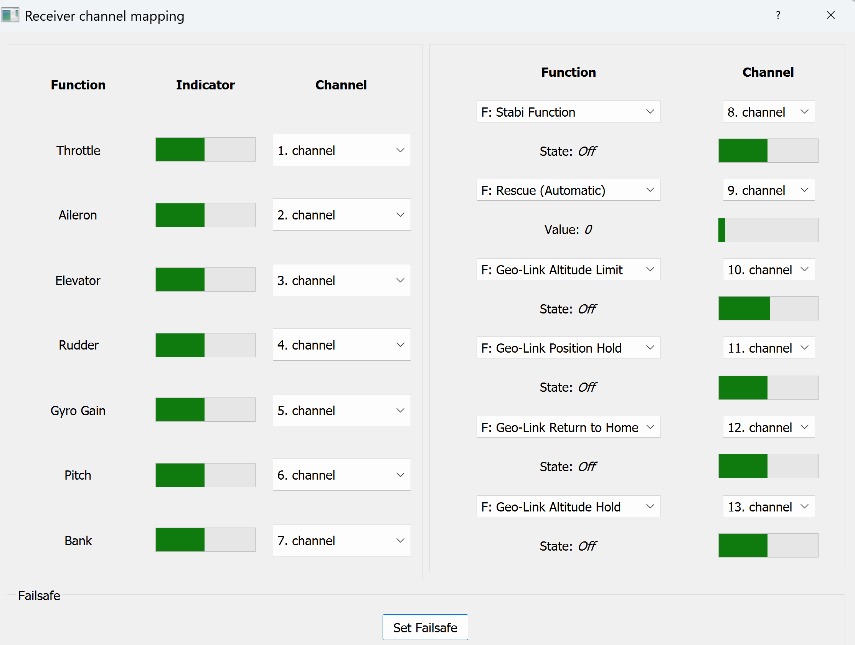Expand the Elevator channel selector
The height and width of the screenshot is (645, 855).
coord(341,280)
